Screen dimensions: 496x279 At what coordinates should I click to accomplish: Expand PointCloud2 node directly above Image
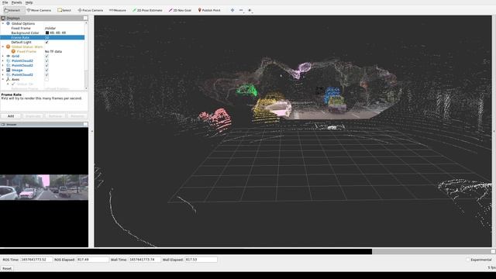[3, 65]
